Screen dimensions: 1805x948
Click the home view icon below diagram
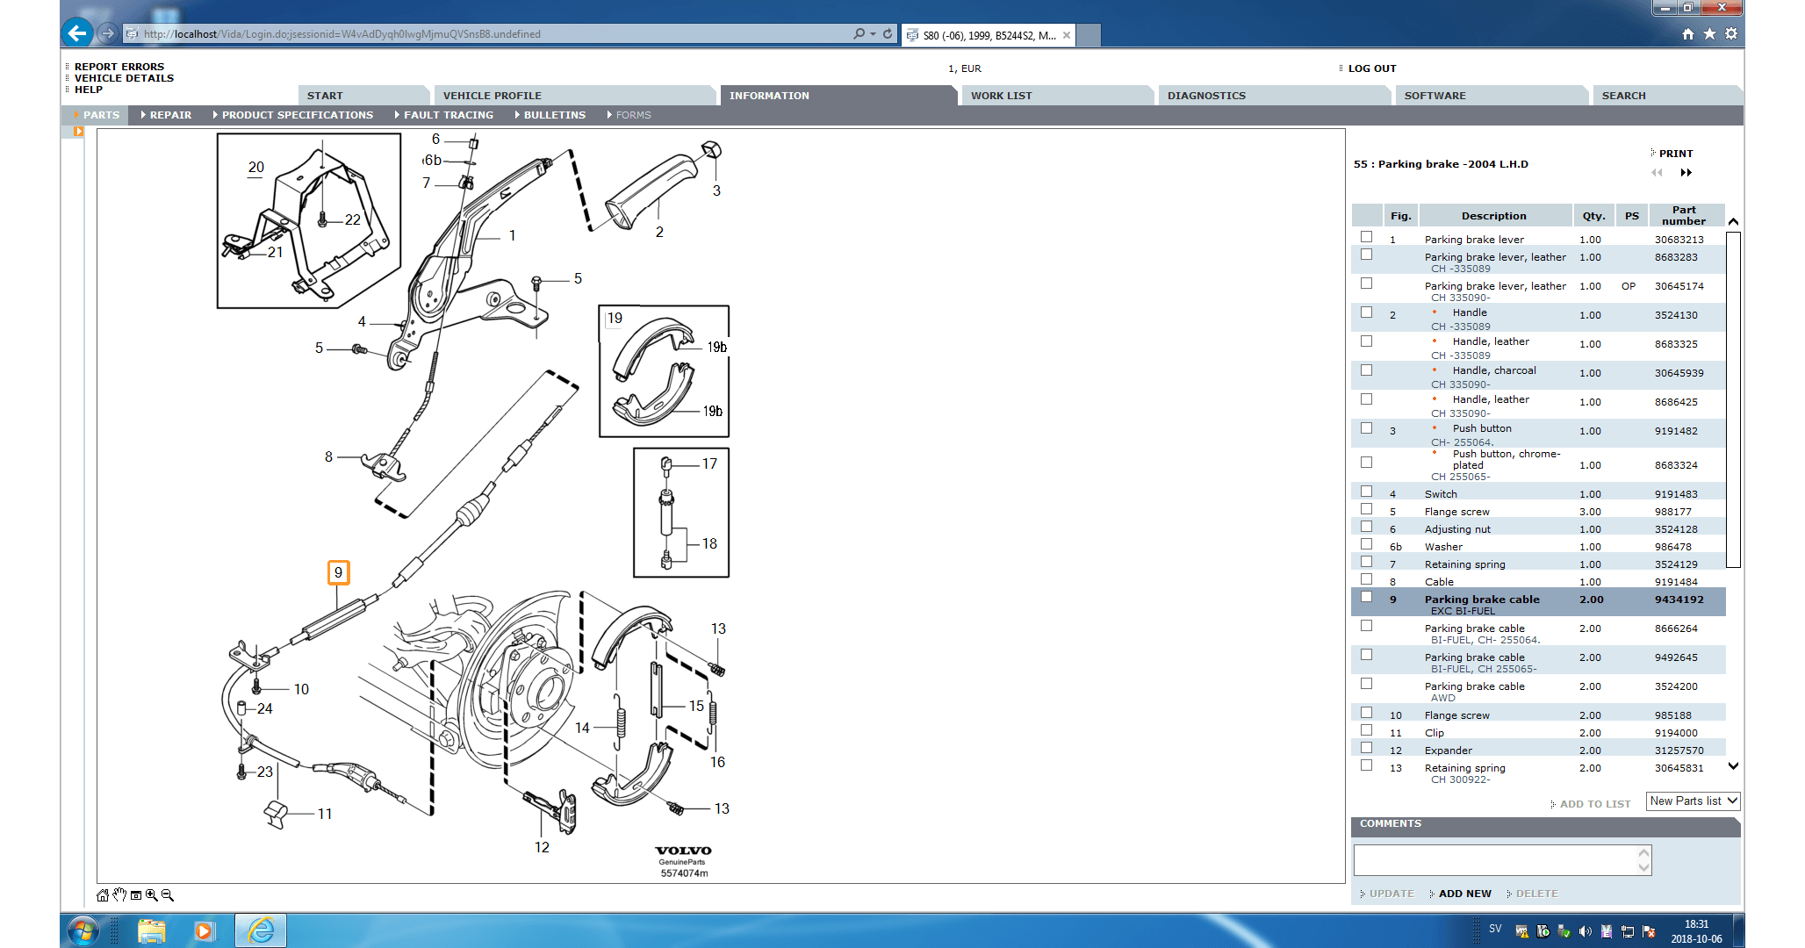pos(103,895)
